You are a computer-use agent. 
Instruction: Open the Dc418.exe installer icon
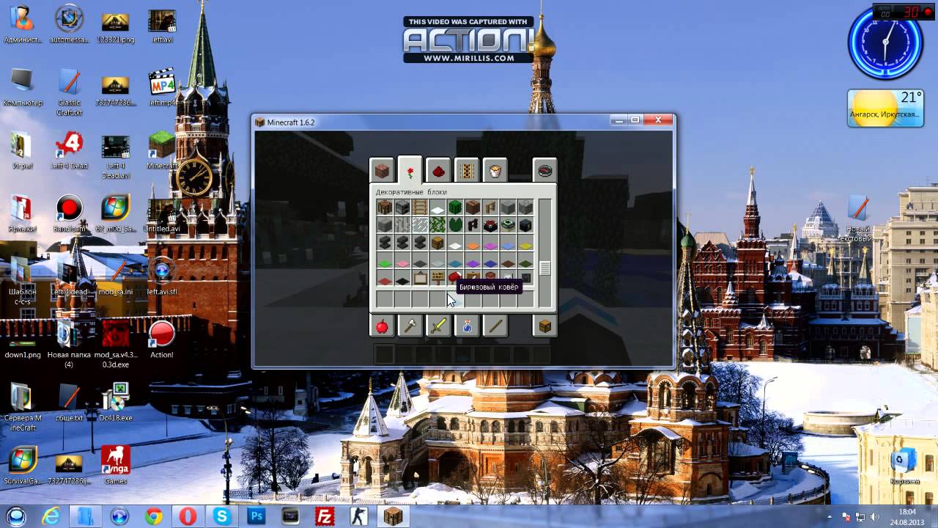[116, 403]
